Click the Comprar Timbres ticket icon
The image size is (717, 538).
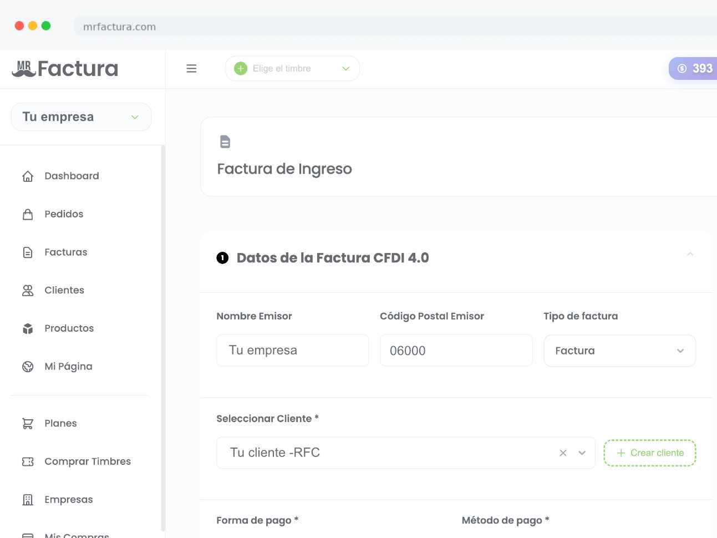(x=28, y=462)
